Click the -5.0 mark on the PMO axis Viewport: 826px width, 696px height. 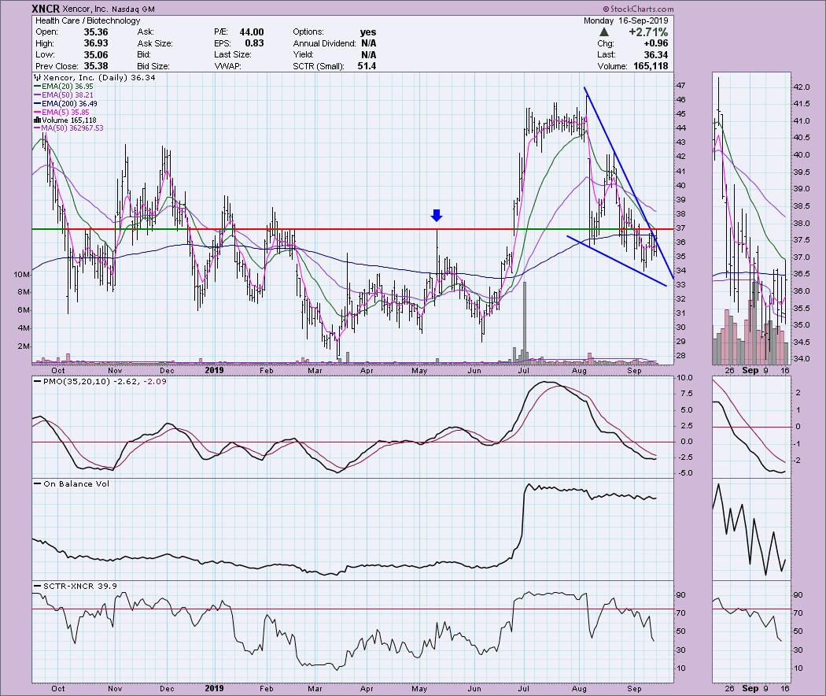[685, 473]
